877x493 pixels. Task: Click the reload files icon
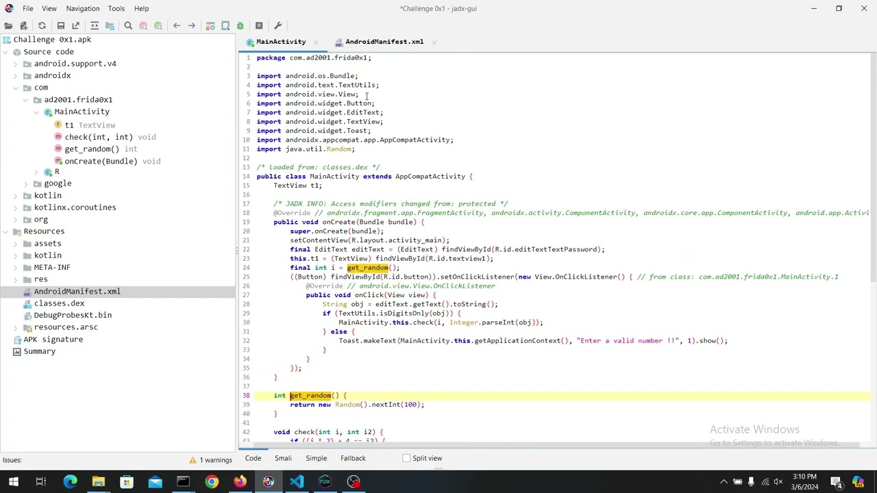pos(42,26)
